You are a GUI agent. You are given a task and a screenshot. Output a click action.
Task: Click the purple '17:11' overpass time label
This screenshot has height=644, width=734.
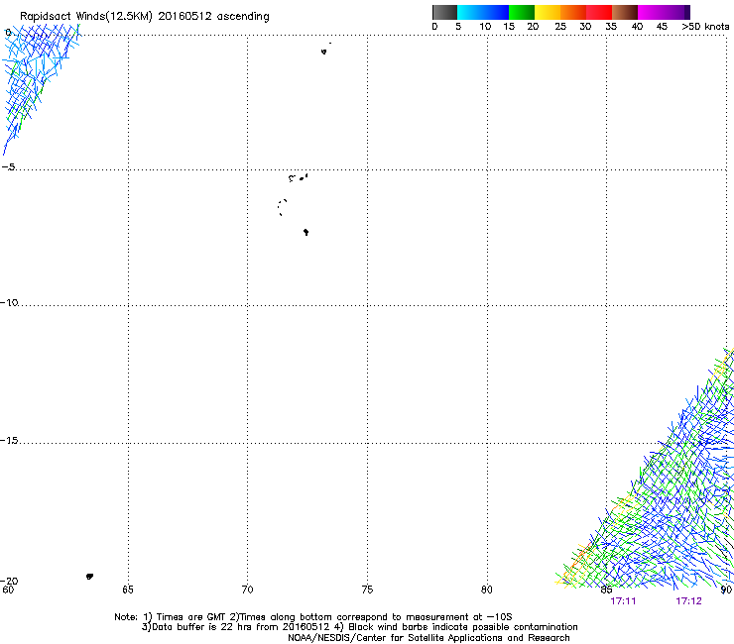tap(623, 601)
